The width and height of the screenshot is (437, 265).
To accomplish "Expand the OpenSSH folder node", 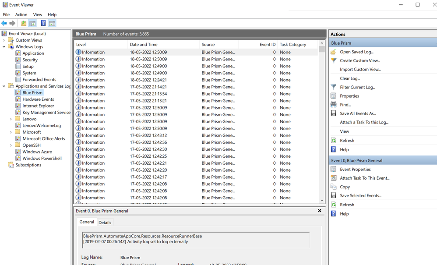I will coord(11,145).
